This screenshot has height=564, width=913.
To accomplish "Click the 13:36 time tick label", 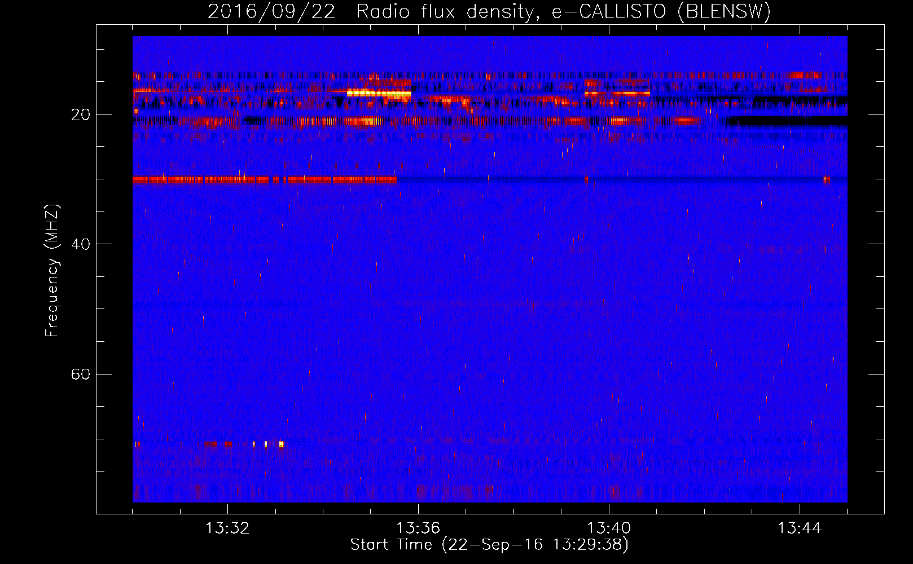I will pos(418,528).
